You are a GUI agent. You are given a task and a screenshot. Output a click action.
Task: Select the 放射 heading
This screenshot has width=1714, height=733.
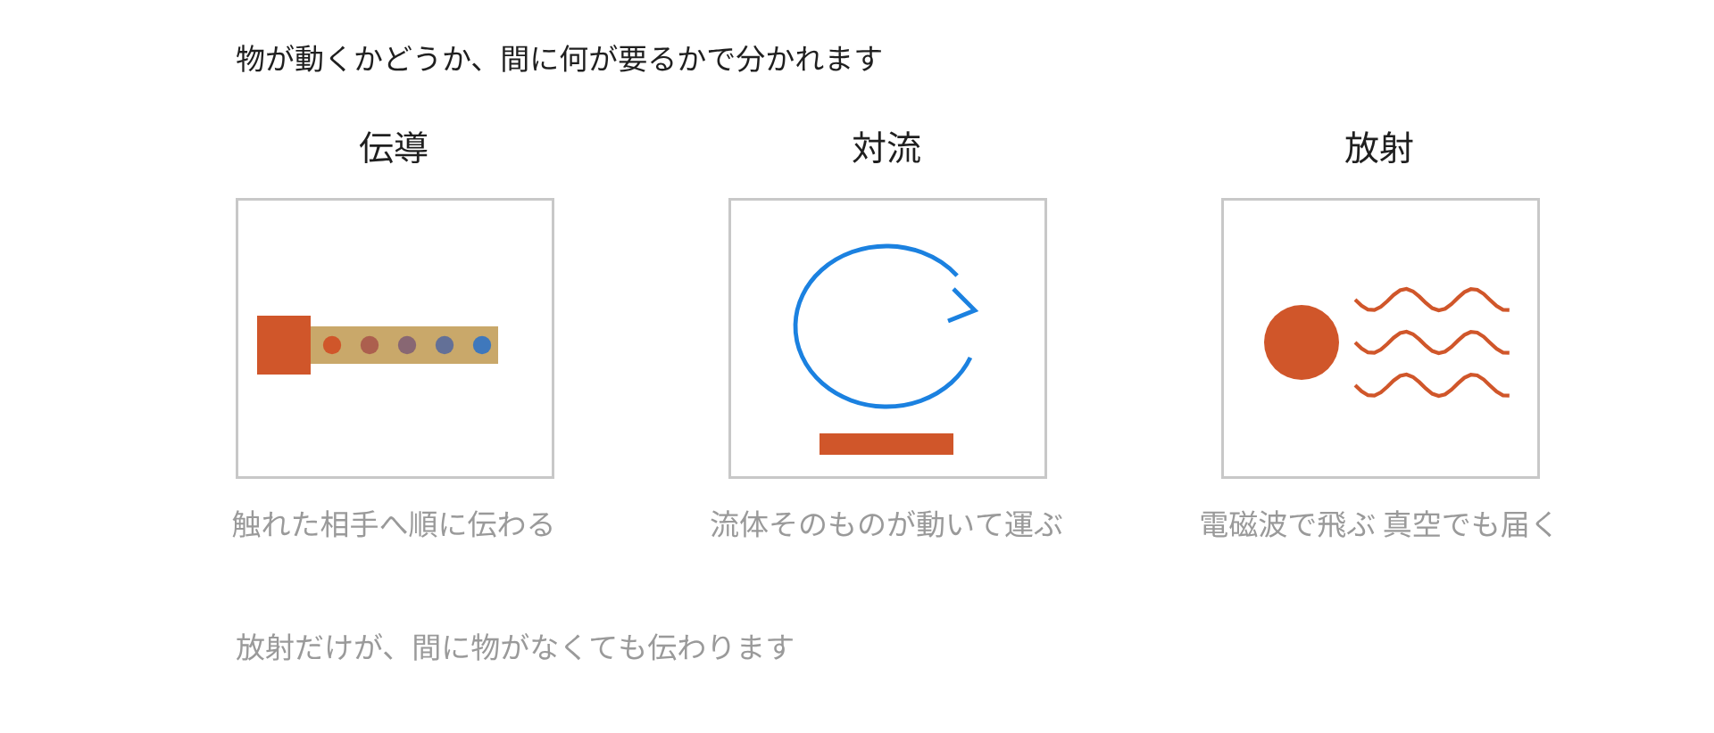pyautogui.click(x=1379, y=148)
